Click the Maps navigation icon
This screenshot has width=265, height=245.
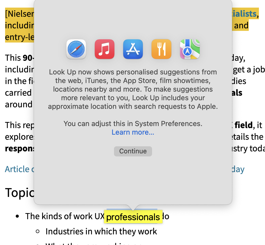(190, 49)
